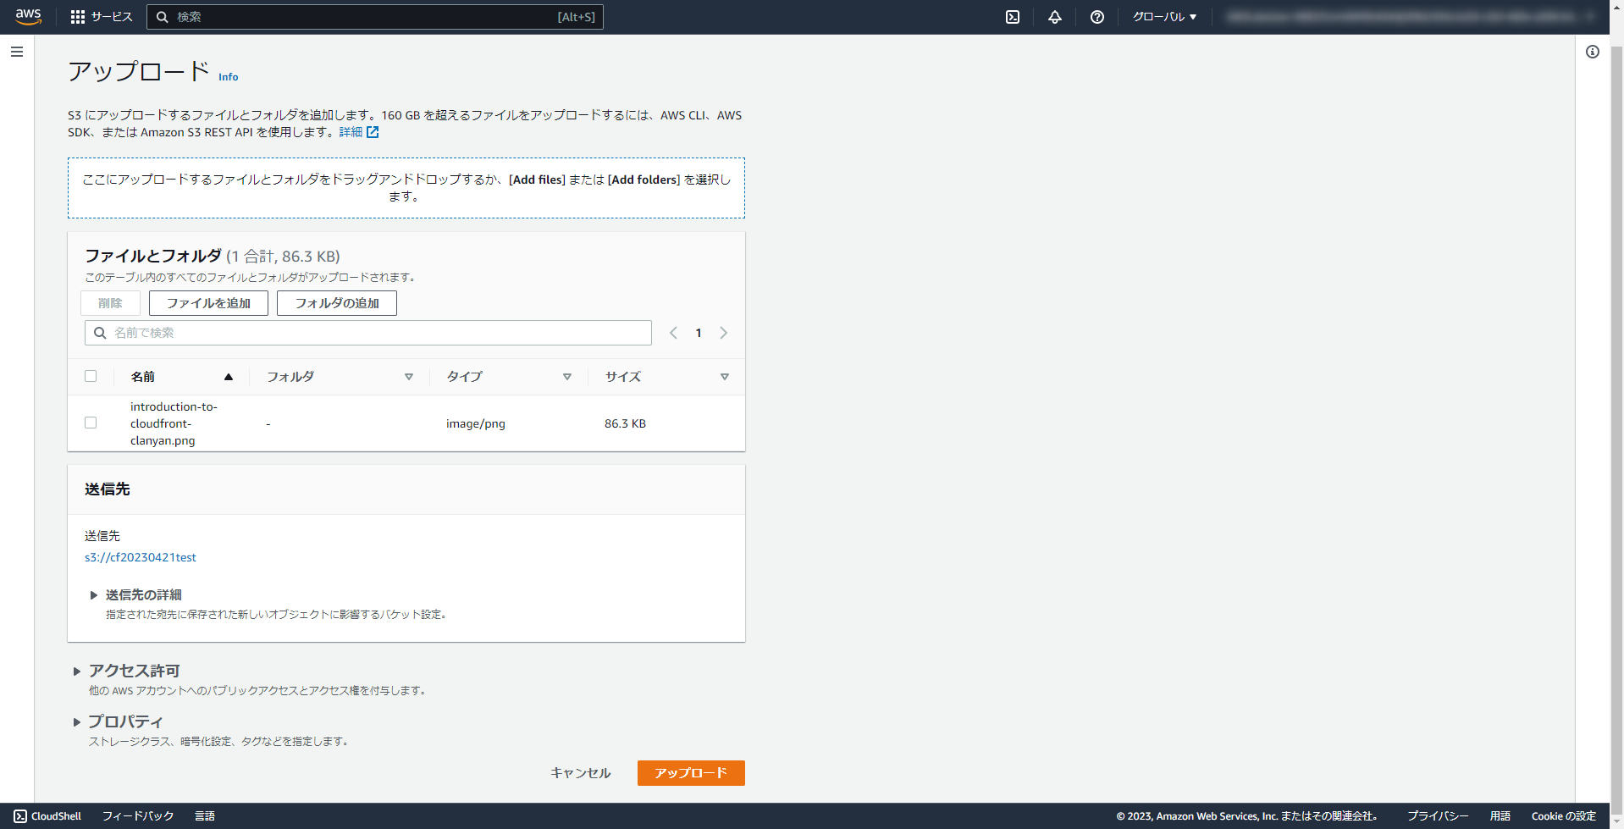Open the hamburger navigation menu

click(x=17, y=52)
